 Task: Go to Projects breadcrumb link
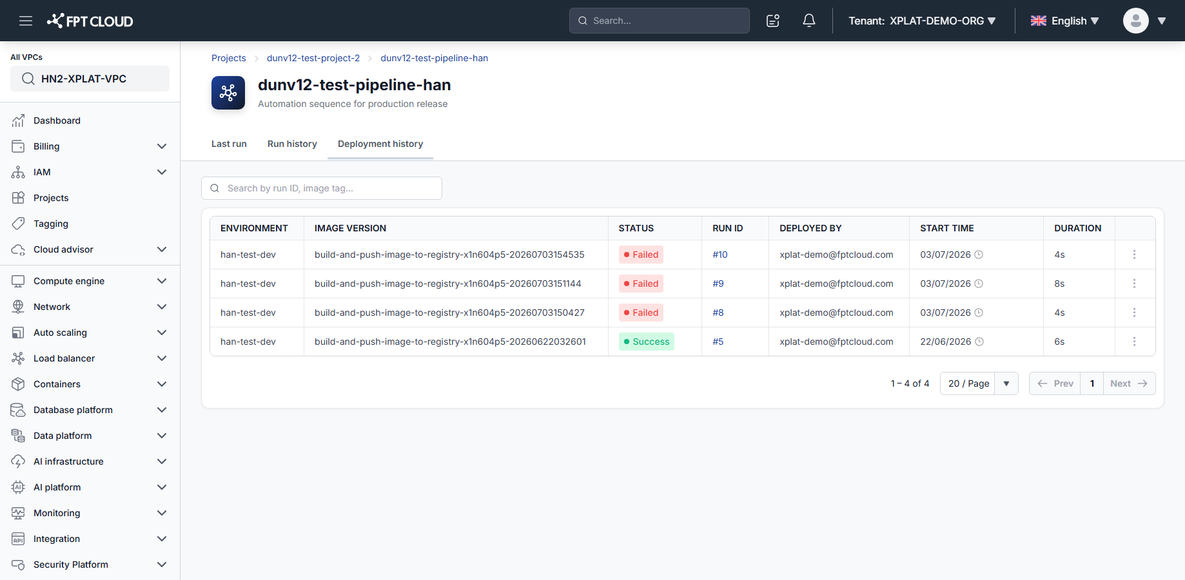point(229,58)
